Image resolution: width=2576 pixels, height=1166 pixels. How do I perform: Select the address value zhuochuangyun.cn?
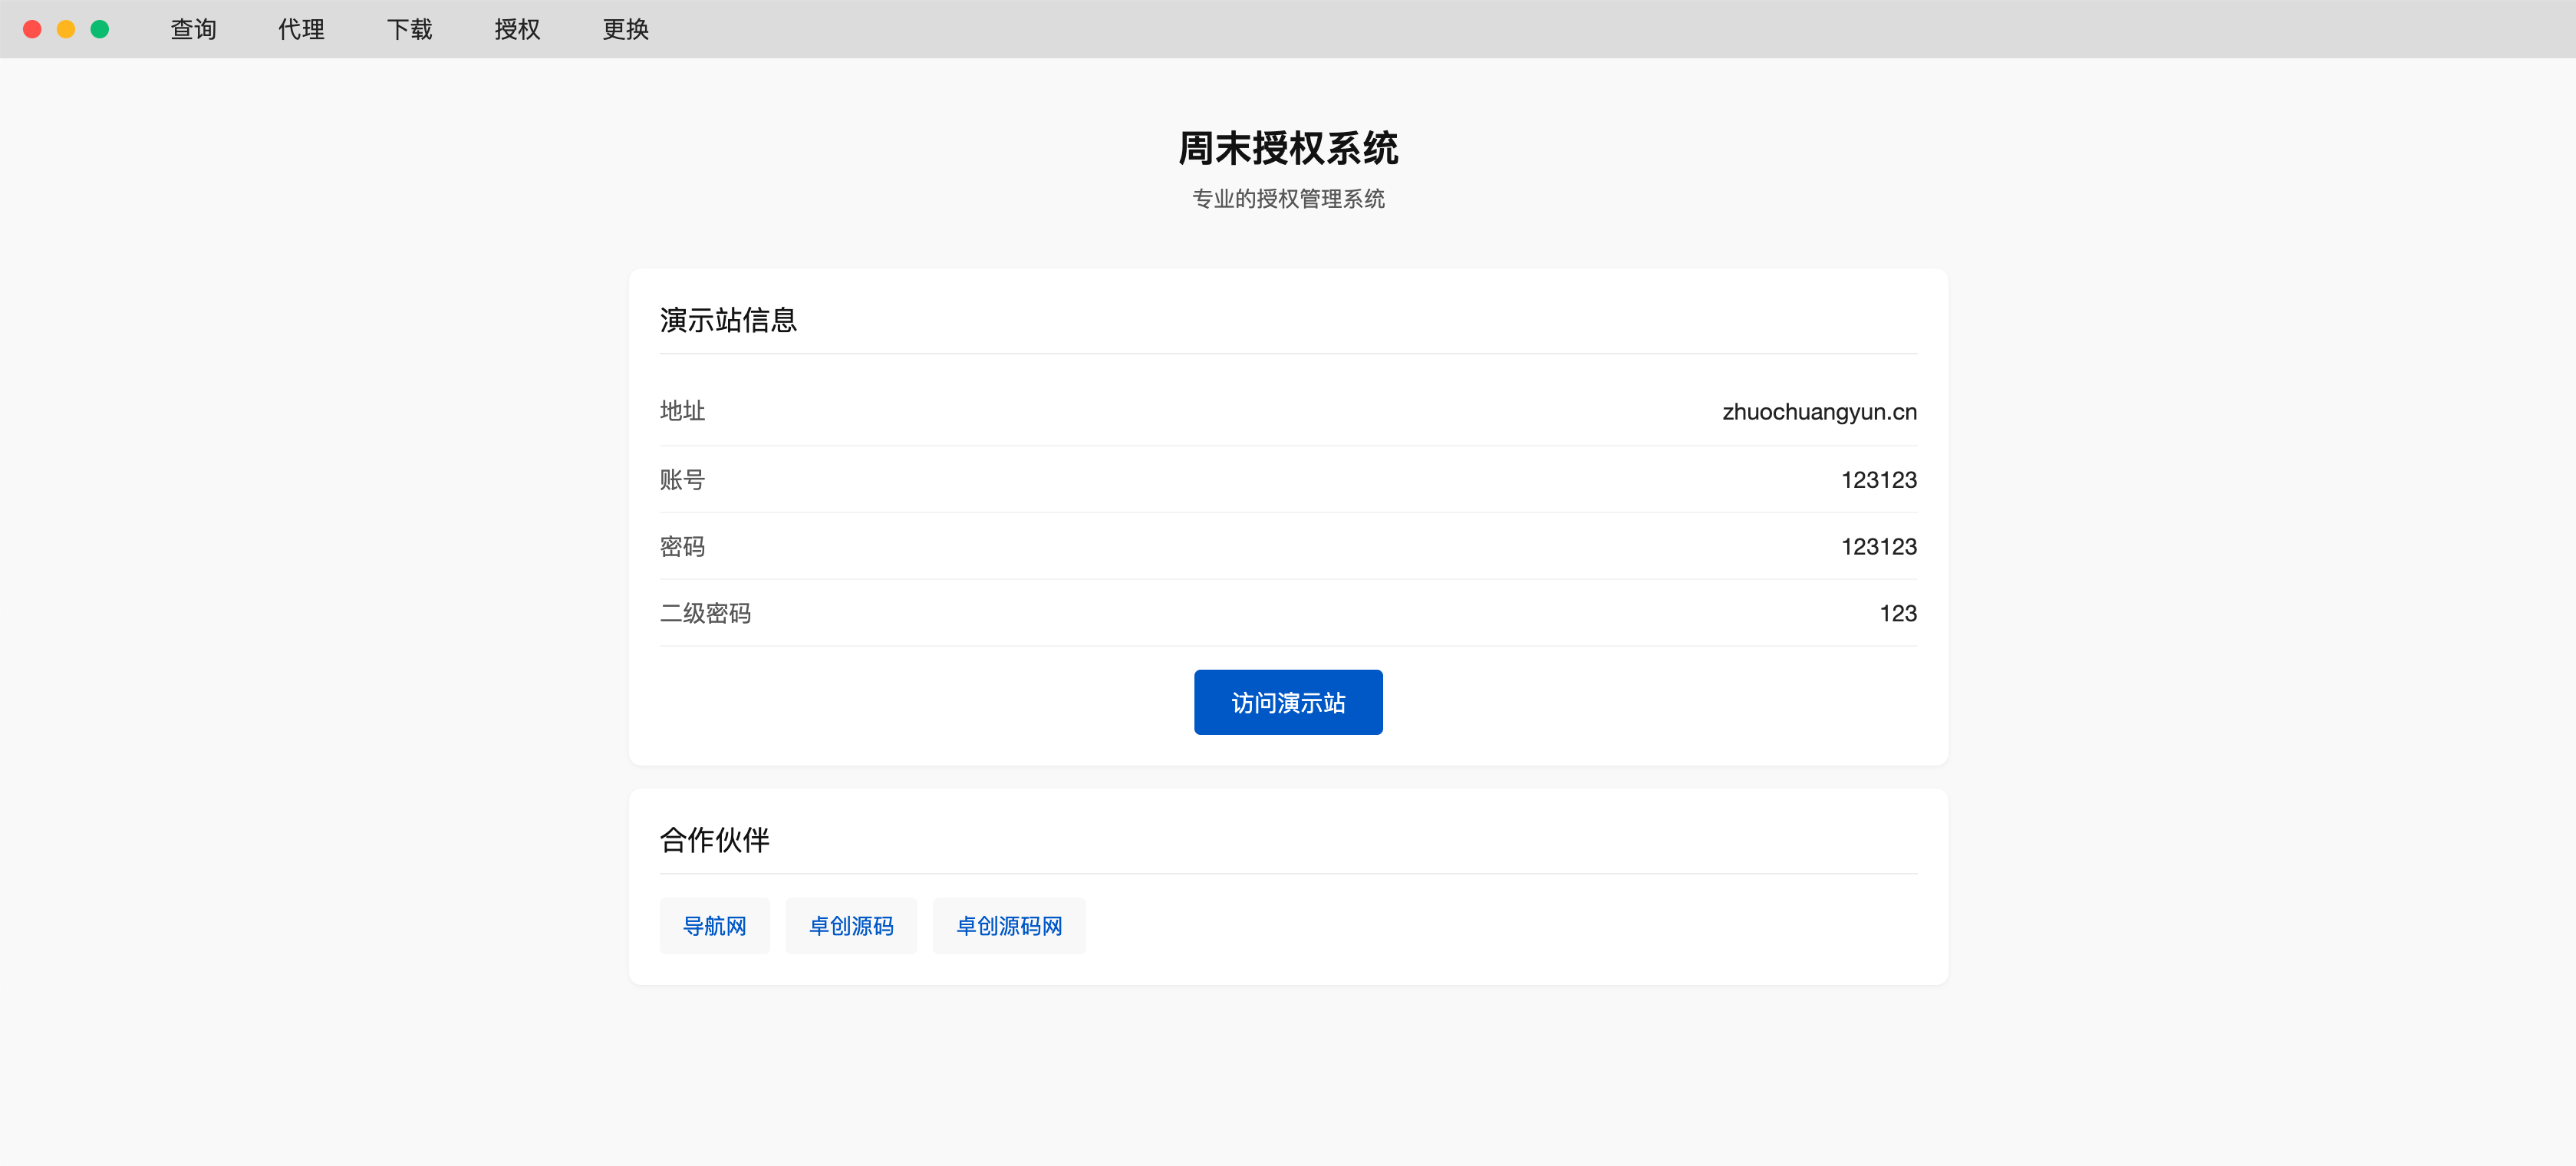click(1818, 411)
